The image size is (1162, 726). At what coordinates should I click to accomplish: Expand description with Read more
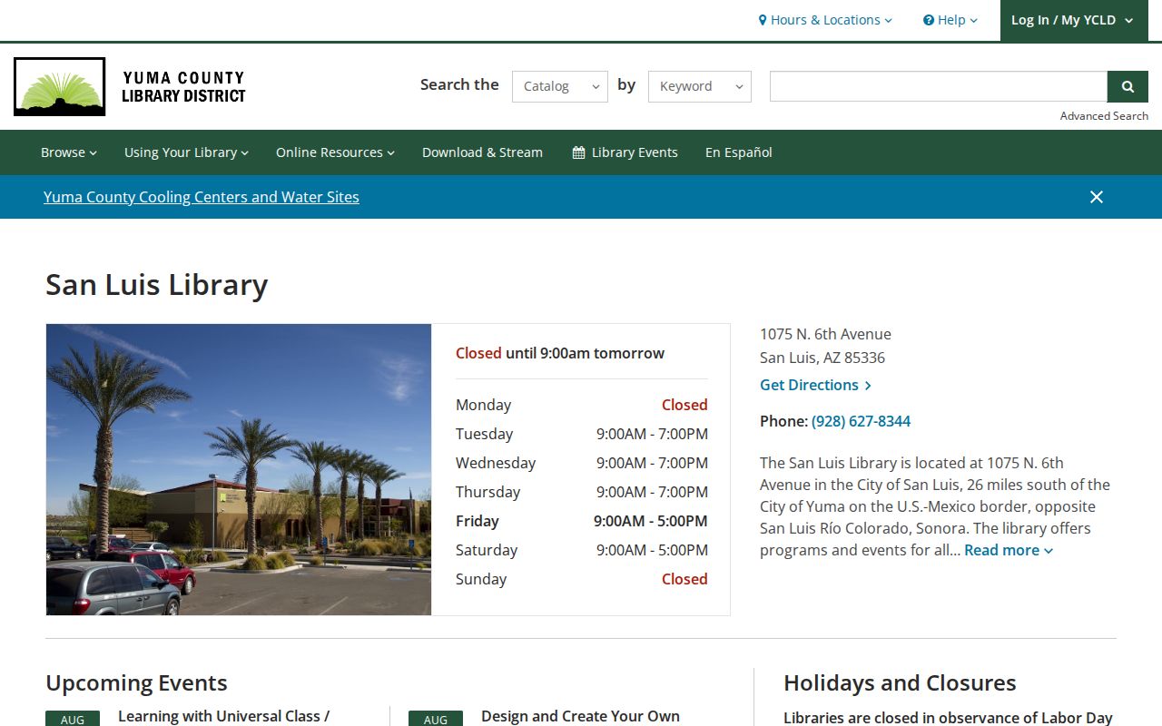[1009, 550]
